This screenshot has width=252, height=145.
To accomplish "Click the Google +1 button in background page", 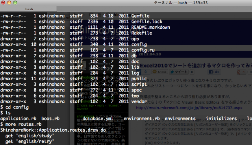I will pyautogui.click(x=241, y=72).
